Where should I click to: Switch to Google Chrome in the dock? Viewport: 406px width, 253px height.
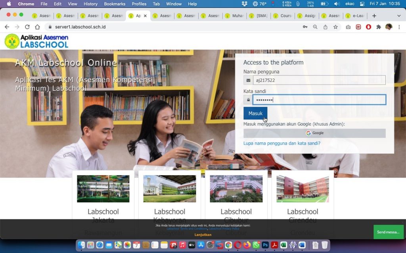(x=228, y=245)
